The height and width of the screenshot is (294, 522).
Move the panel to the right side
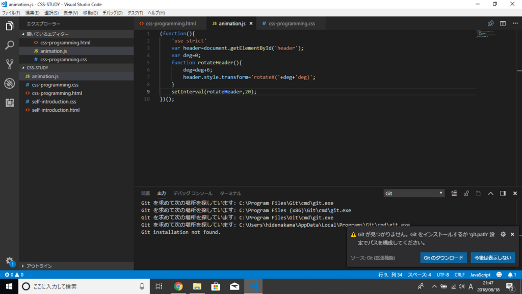[x=503, y=193]
